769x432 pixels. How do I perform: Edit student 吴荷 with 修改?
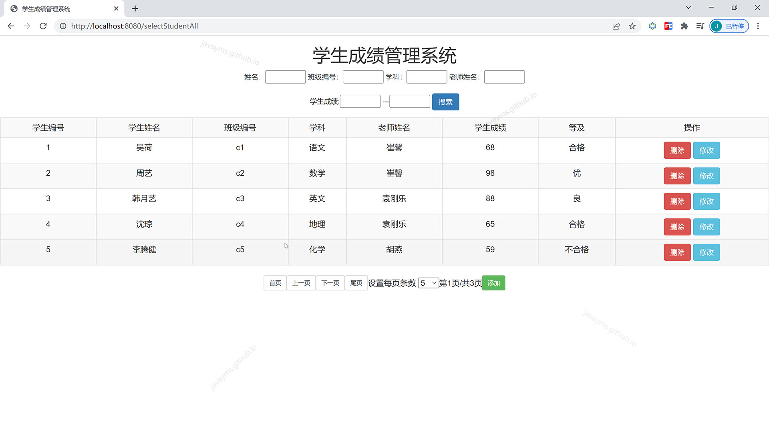(x=707, y=150)
